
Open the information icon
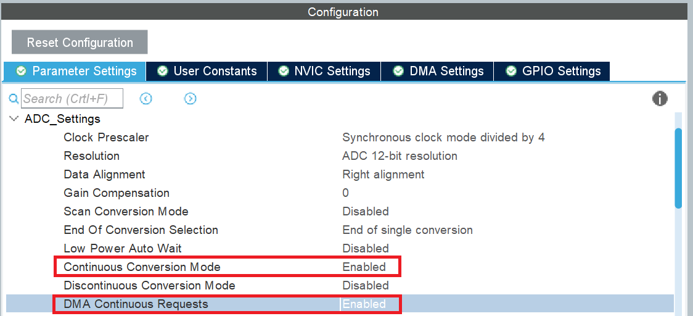pos(660,98)
